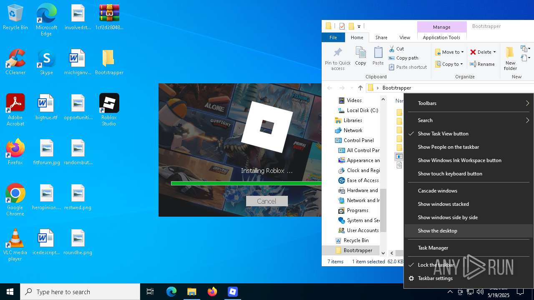The height and width of the screenshot is (300, 534).
Task: Click in the taskbar search box
Action: click(x=80, y=292)
